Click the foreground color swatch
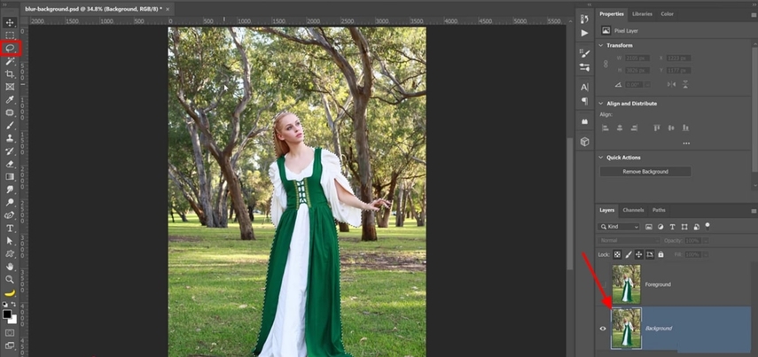 [x=8, y=314]
